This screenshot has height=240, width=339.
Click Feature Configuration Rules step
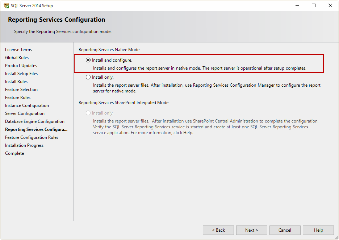32,137
